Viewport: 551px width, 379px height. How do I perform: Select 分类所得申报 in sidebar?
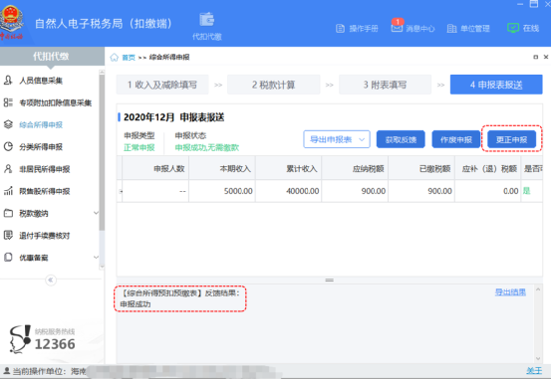[x=41, y=146]
